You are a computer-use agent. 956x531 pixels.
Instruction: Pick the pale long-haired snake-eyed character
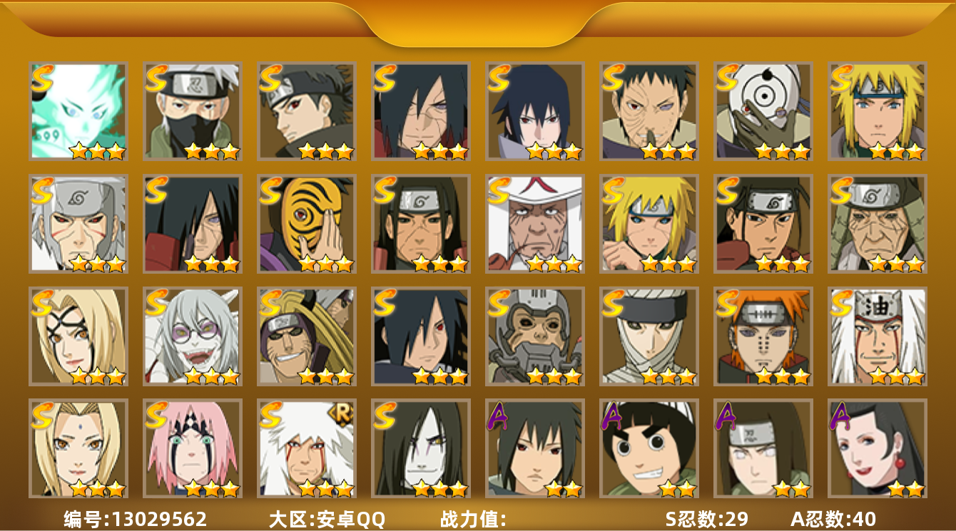coord(421,448)
